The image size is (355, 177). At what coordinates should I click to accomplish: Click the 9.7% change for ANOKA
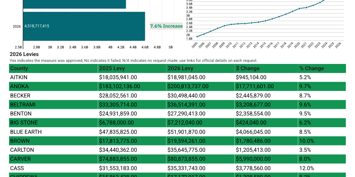coord(322,86)
